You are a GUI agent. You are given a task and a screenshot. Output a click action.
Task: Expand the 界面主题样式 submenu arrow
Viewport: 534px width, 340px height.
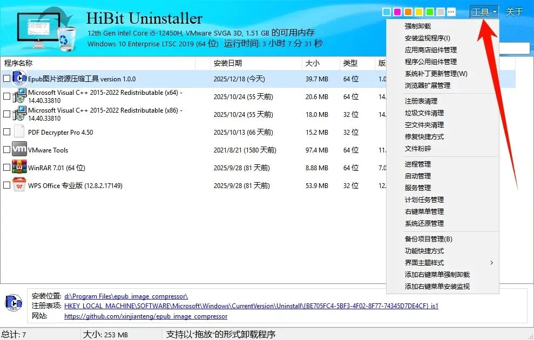[491, 262]
